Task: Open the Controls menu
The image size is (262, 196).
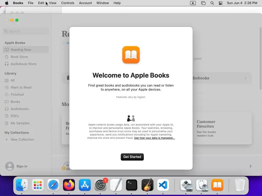Action: 68,3
